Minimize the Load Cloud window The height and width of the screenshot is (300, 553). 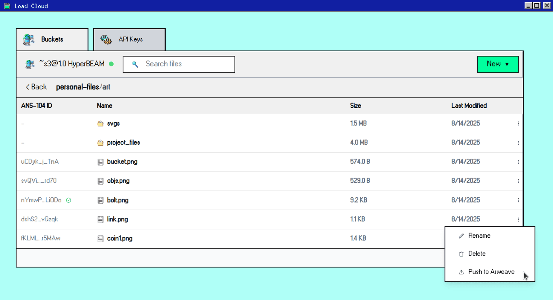click(x=528, y=5)
